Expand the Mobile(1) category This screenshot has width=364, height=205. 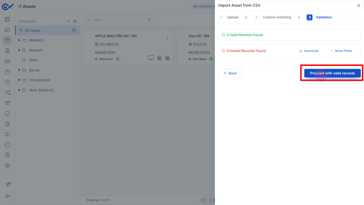coord(19,40)
